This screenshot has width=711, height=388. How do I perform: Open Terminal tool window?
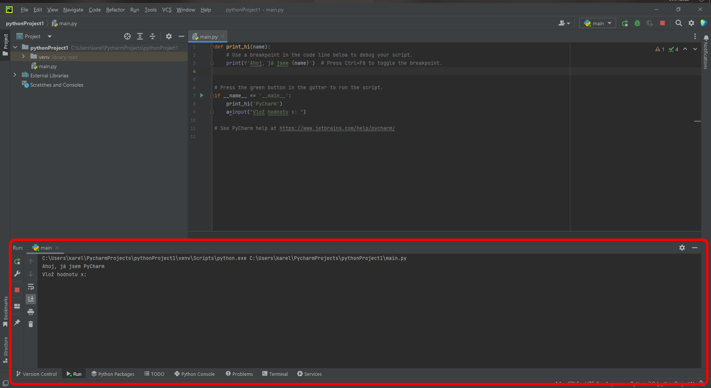tap(275, 374)
